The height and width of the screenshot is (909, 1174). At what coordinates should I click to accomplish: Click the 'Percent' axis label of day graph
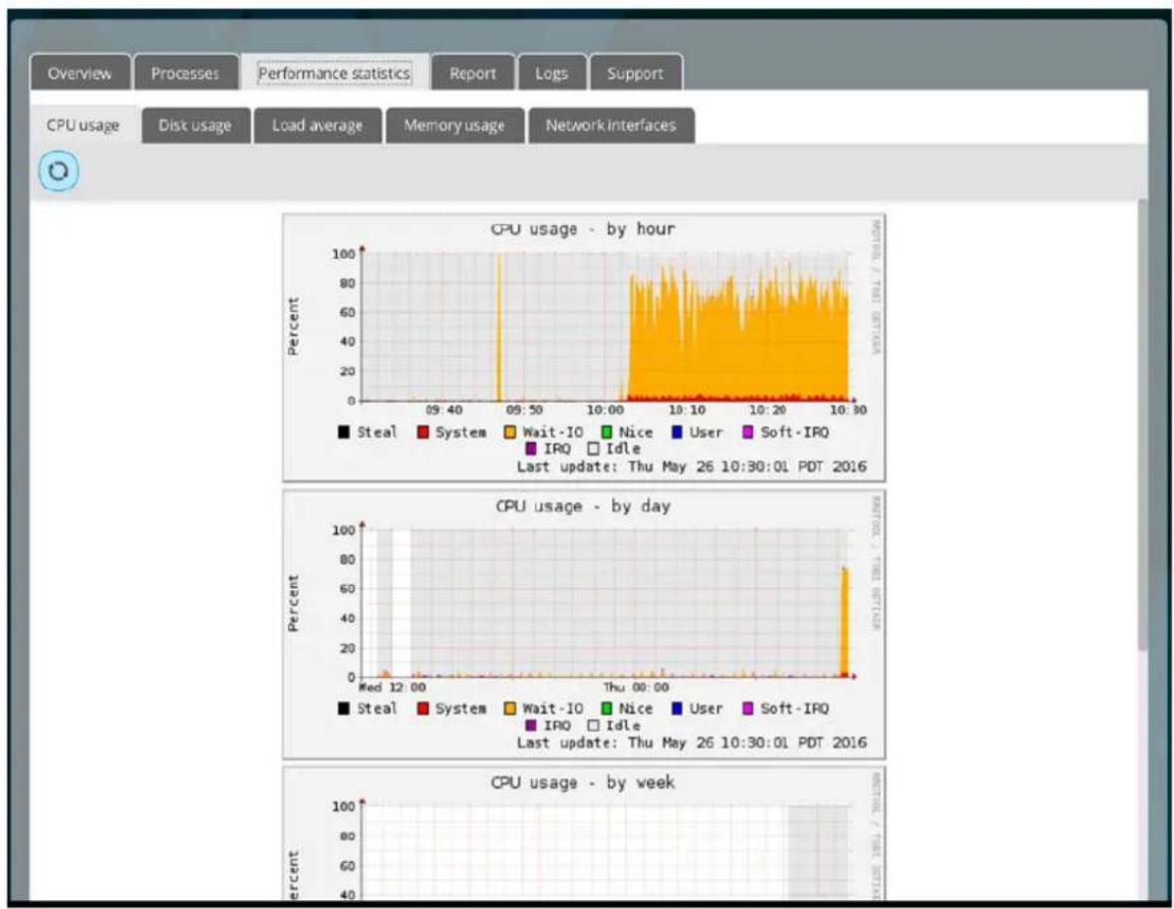pos(293,603)
